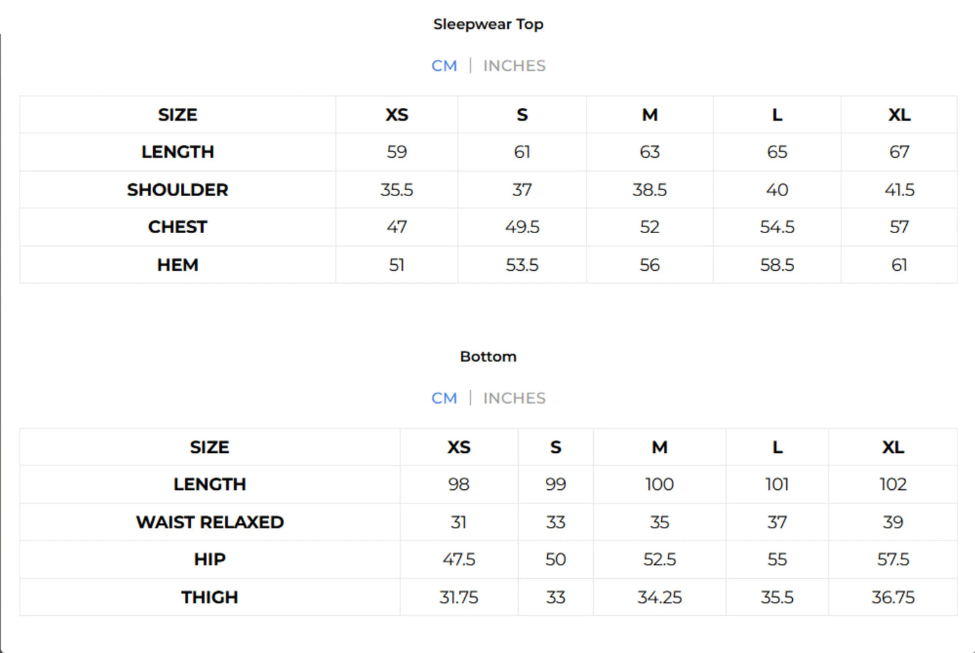Select the WAIST RELAXED row label
Image resolution: width=975 pixels, height=653 pixels.
[210, 522]
